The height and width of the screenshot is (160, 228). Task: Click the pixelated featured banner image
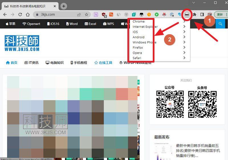[x=72, y=117]
